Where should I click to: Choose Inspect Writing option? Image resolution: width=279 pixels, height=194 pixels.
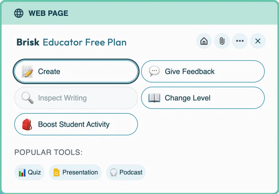tap(76, 98)
